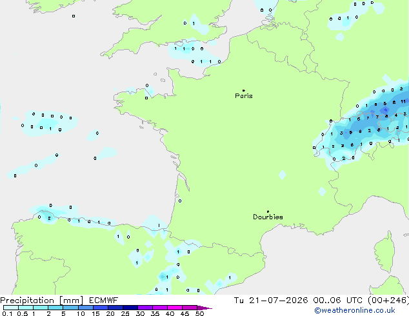
Task: Click the legend scale label 0.5
Action: pyautogui.click(x=22, y=313)
